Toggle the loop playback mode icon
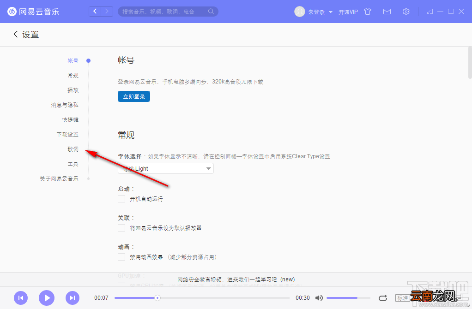 point(382,298)
